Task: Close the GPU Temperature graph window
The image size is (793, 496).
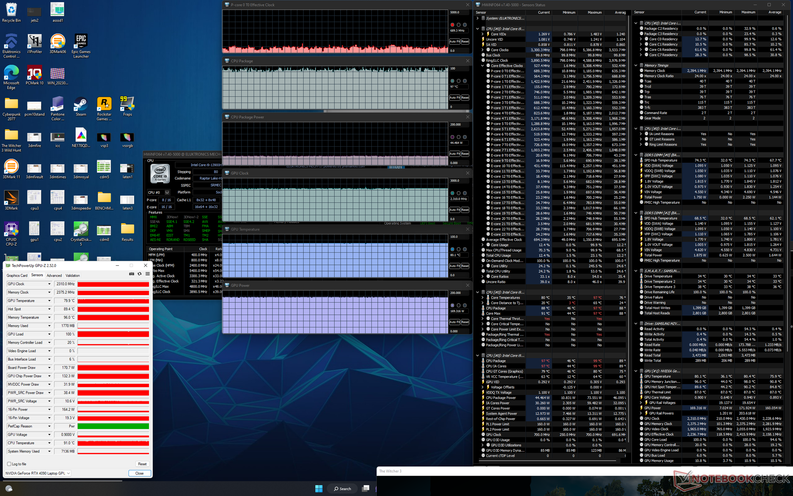Action: pyautogui.click(x=468, y=229)
